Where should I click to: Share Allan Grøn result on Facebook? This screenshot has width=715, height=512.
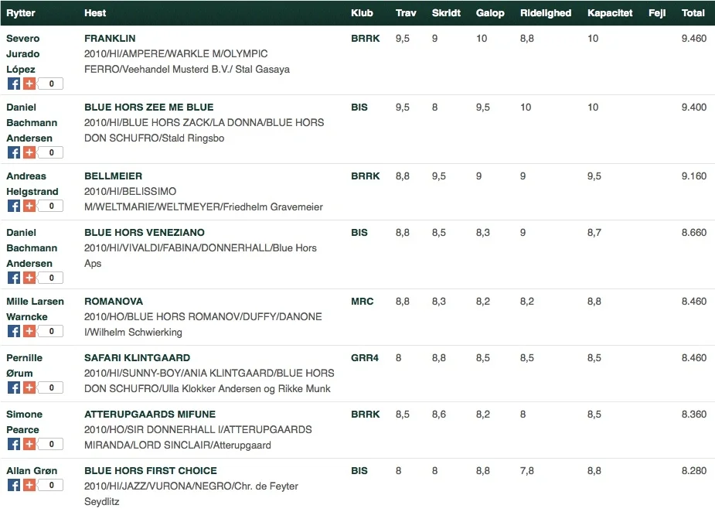14,485
